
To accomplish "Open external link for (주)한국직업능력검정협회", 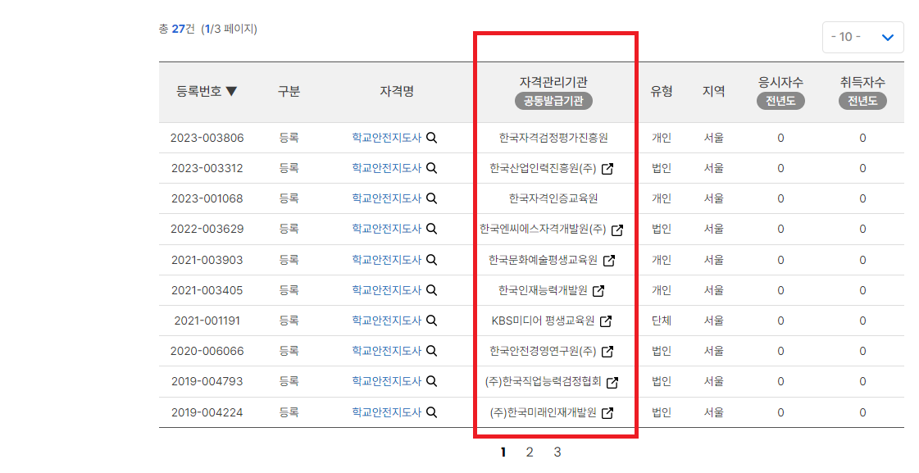I will tap(612, 380).
